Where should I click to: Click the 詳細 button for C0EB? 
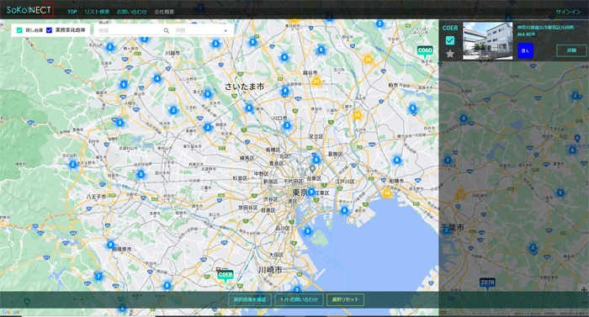tap(571, 50)
